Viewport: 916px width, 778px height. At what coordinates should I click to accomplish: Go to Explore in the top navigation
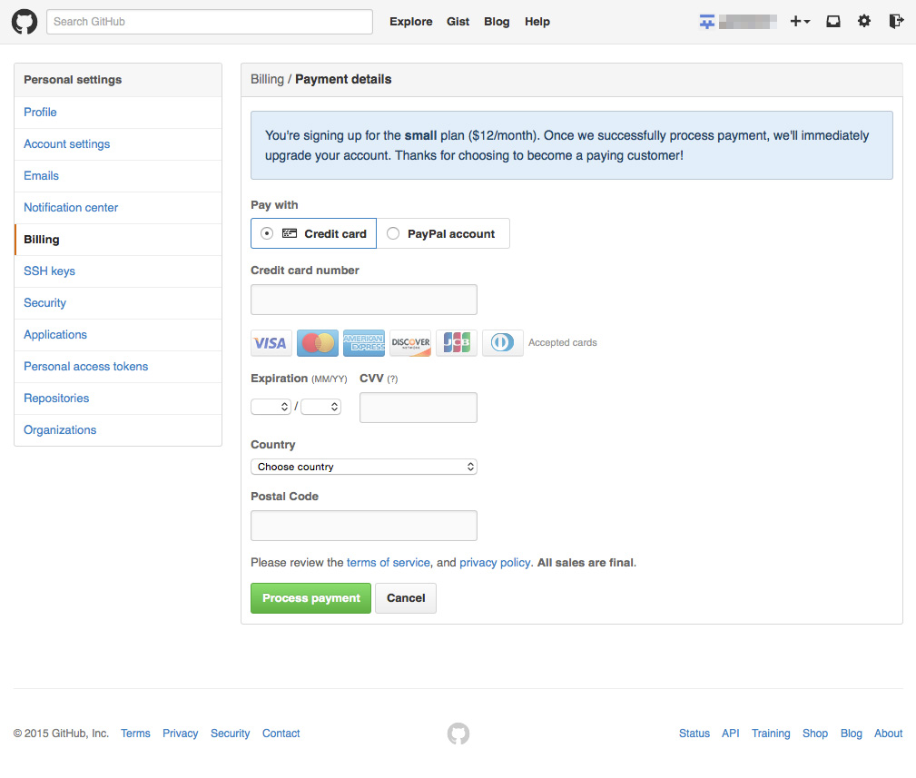[x=410, y=22]
